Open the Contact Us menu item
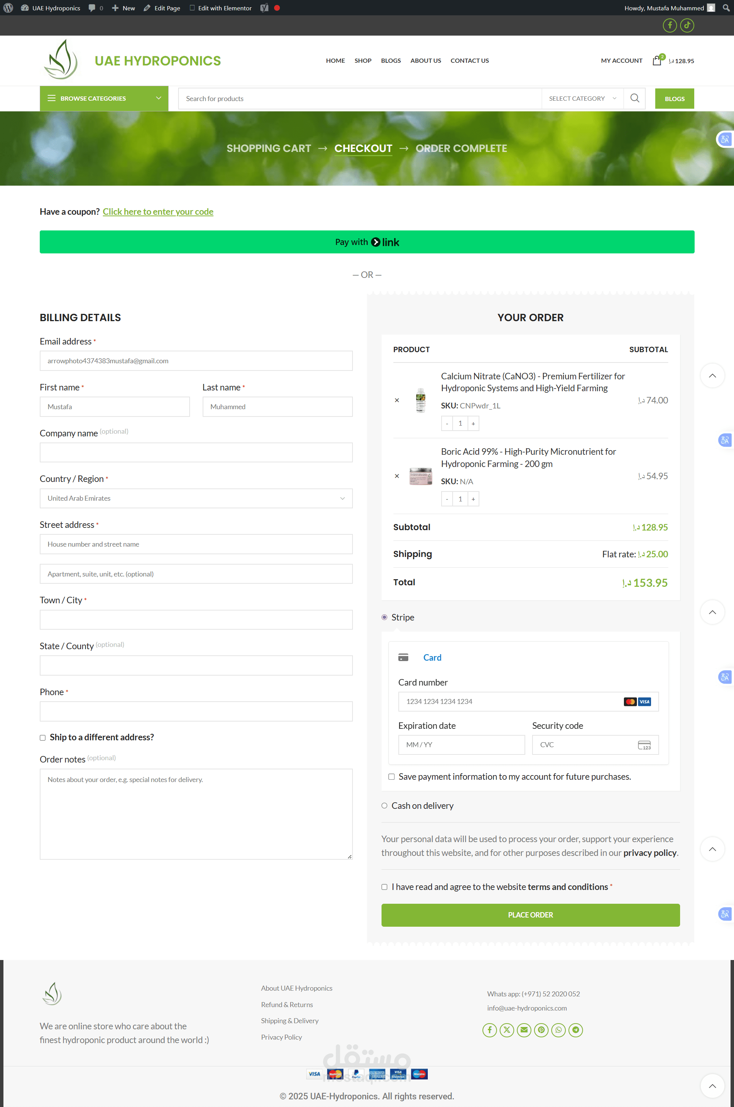This screenshot has width=734, height=1107. [x=469, y=60]
